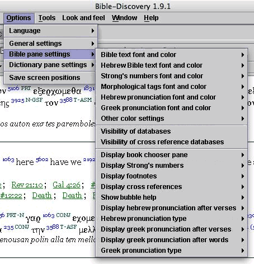Click the second Death link
254x264 pixels.
[72, 196]
